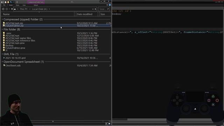Click the square button on the controller overlay
Screen dimensions: 224x126
click(x=209, y=100)
